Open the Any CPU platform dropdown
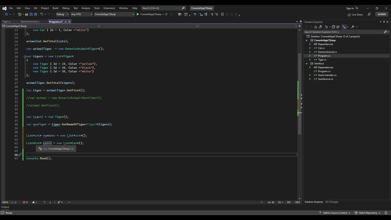 [x=81, y=14]
